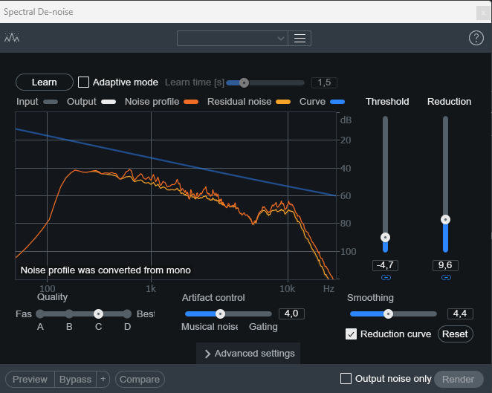Uncheck the Reduction curve checkbox
492x393 pixels.
351,334
